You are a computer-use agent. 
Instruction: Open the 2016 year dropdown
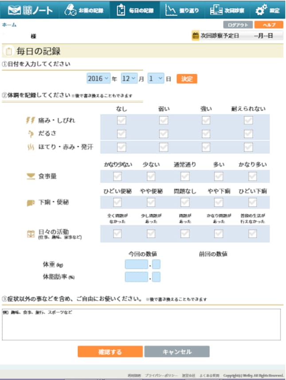click(x=98, y=79)
